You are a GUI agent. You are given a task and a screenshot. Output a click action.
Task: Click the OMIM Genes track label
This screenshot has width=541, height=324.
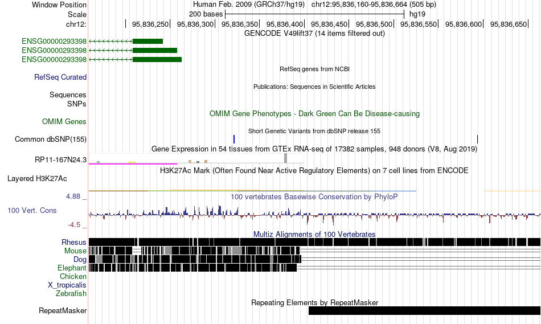point(64,121)
